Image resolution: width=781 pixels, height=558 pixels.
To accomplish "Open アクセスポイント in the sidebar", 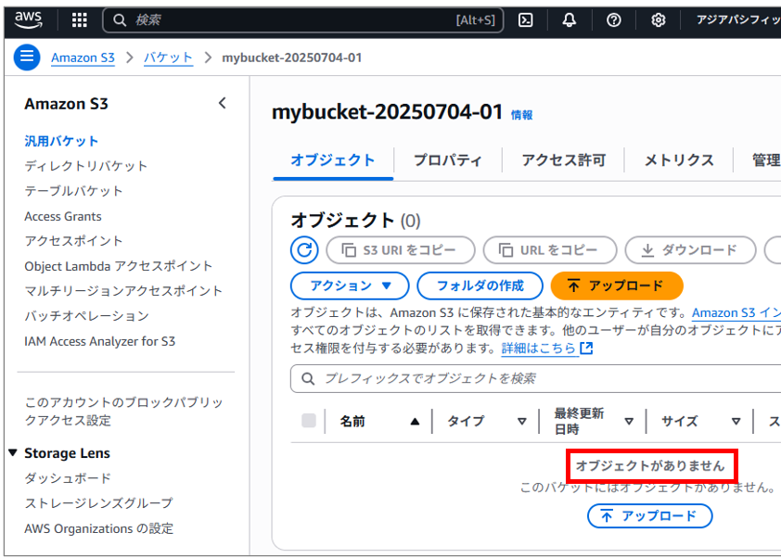I will point(73,241).
